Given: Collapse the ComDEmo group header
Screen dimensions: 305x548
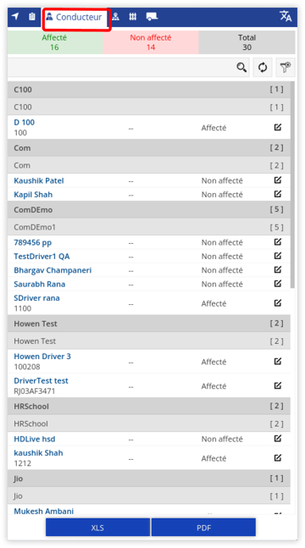Looking at the screenshot, I should pos(149,210).
